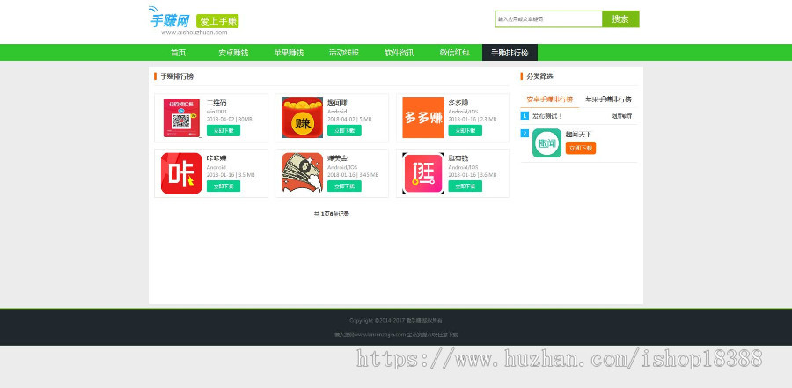Click the 手赚排行榜 section heading
792x388 pixels.
[177, 77]
